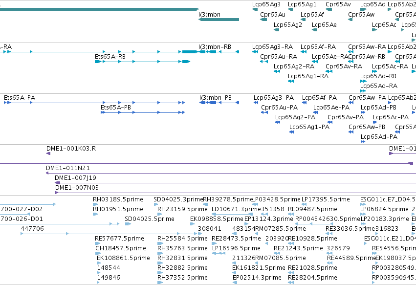This screenshot has width=416, height=285.
Task: Click the RH35763.5prime EST label
Action: click(182, 248)
